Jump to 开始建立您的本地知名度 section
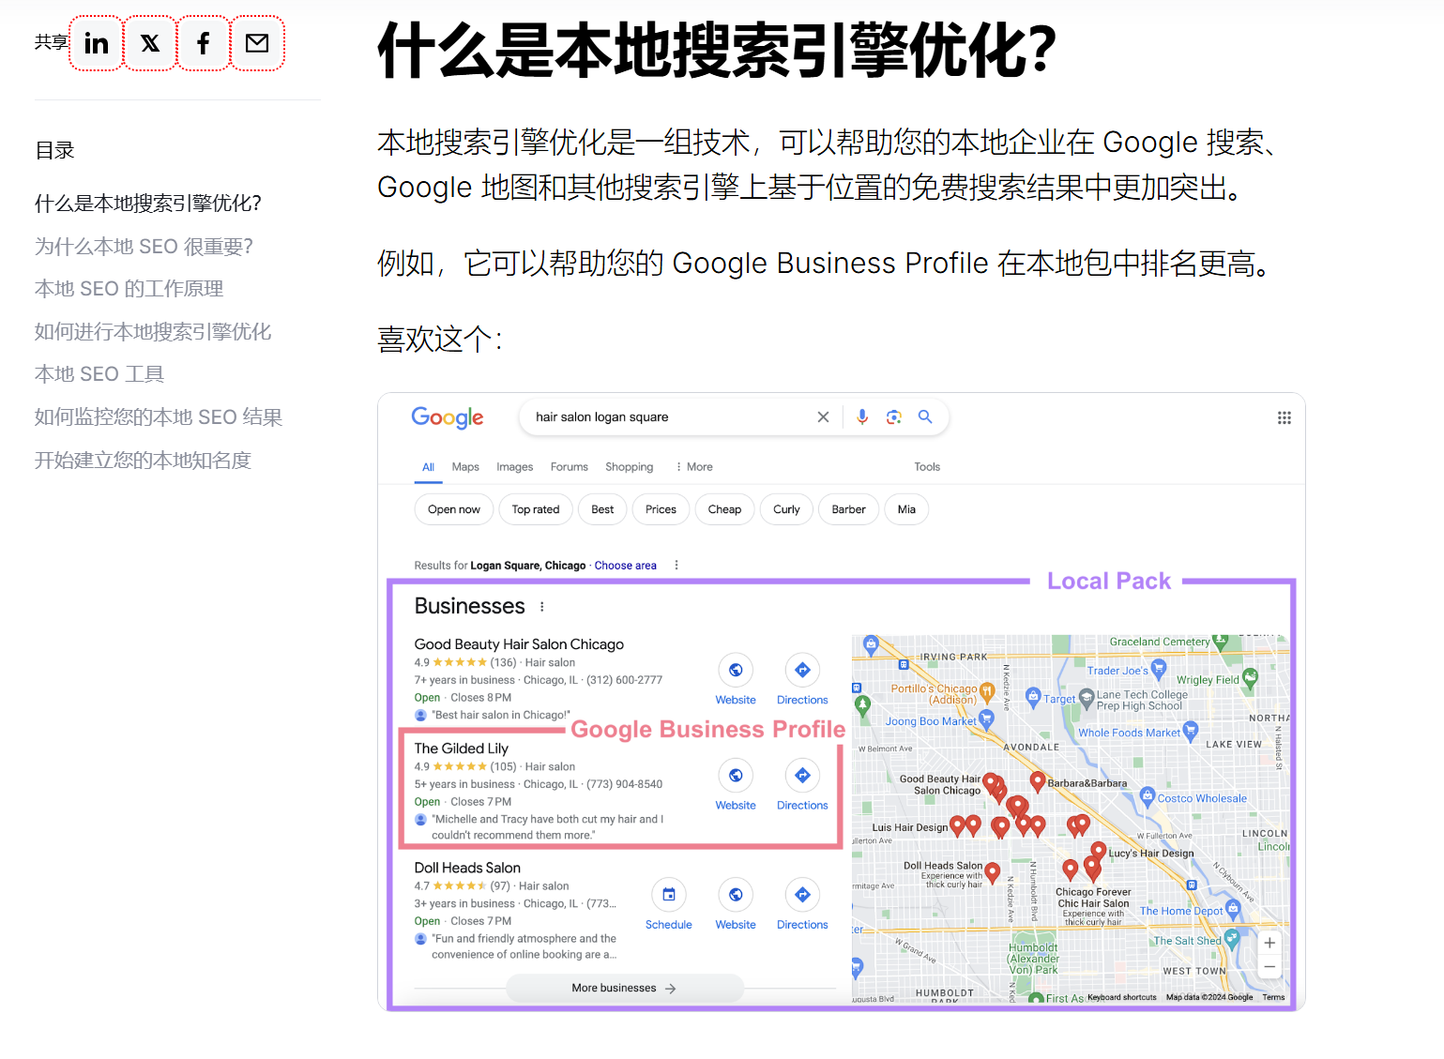1444x1059 pixels. [x=143, y=461]
